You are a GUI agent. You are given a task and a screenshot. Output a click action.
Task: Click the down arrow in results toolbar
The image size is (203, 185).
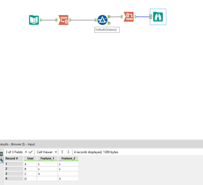(68, 152)
